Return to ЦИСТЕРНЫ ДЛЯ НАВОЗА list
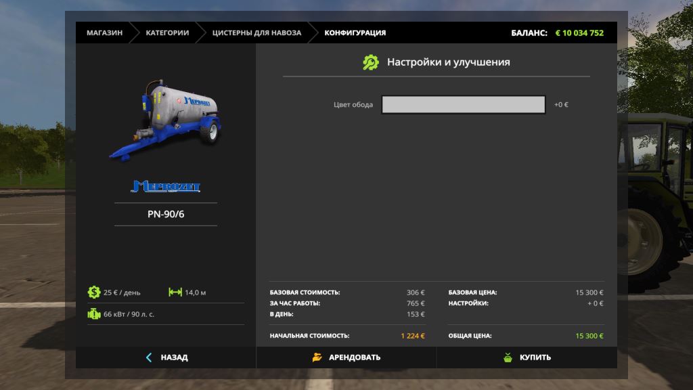 coord(256,32)
